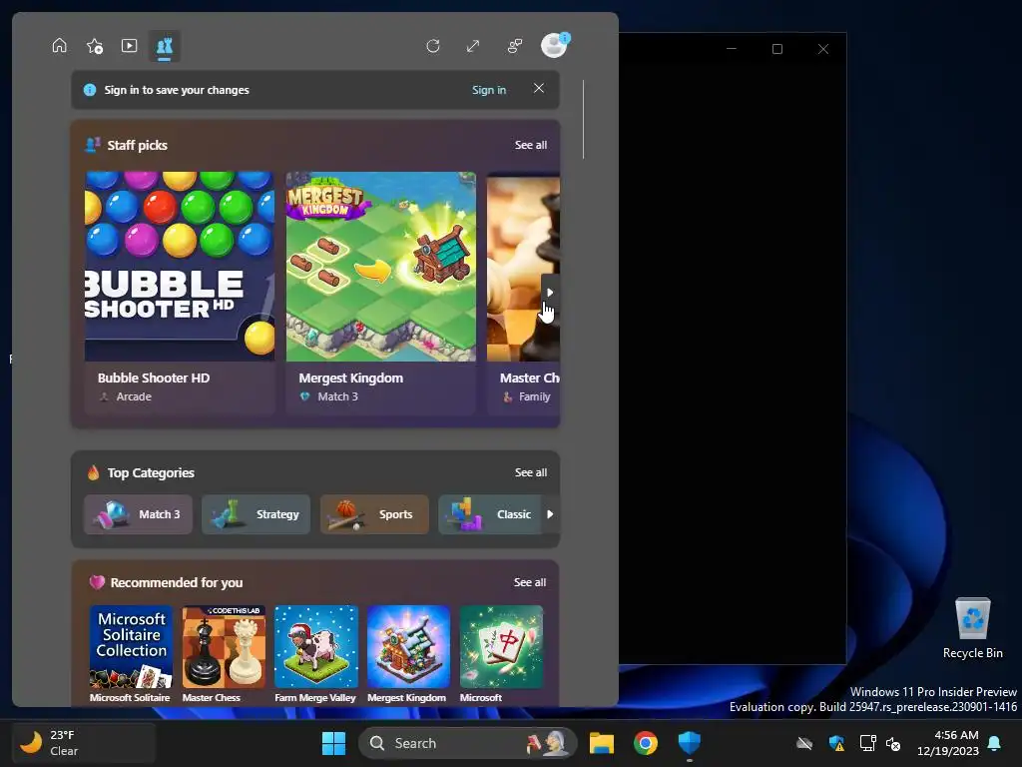The image size is (1022, 767).
Task: Refresh the widgets board
Action: 433,46
